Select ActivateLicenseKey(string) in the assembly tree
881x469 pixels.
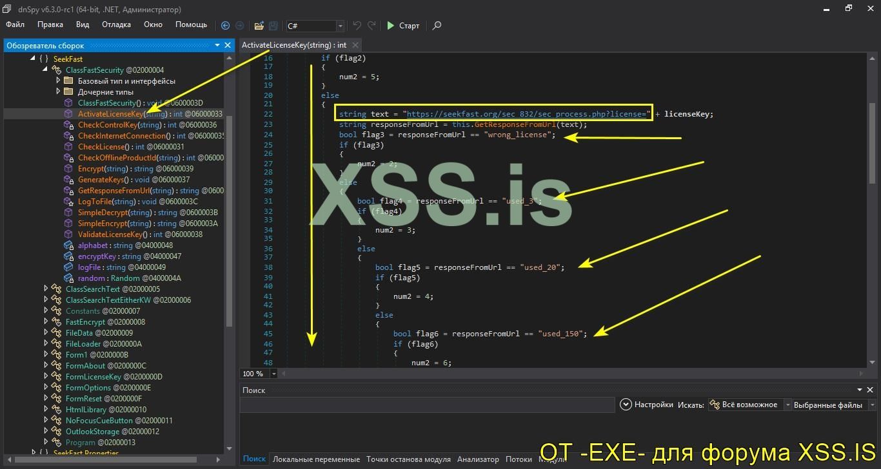click(150, 114)
